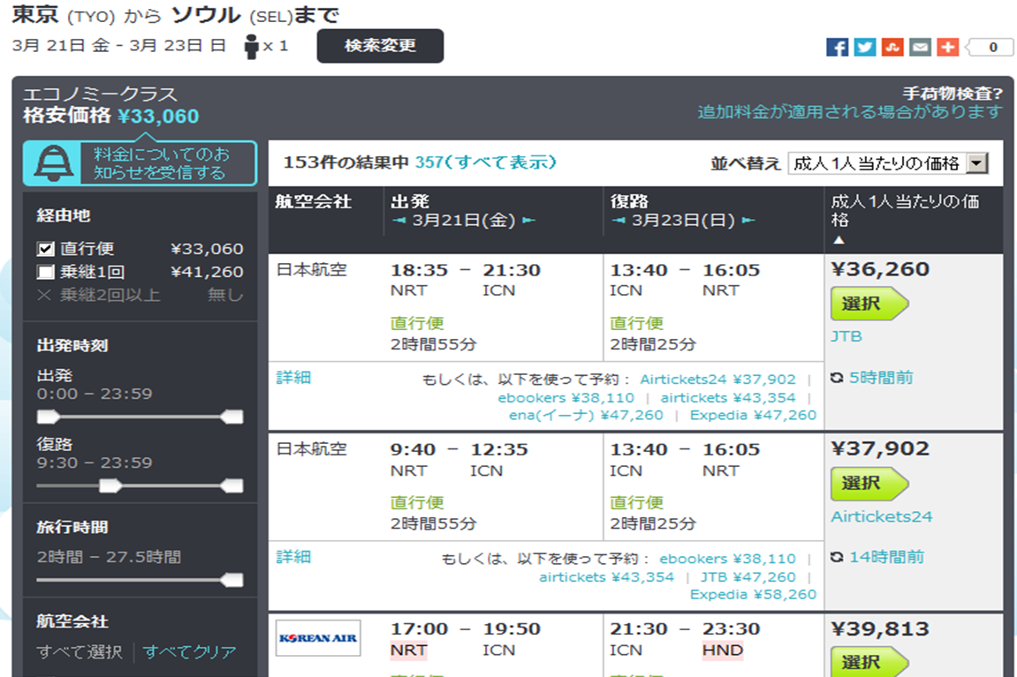The height and width of the screenshot is (677, 1017).
Task: Click outbound departure slider right handle
Action: pos(232,417)
